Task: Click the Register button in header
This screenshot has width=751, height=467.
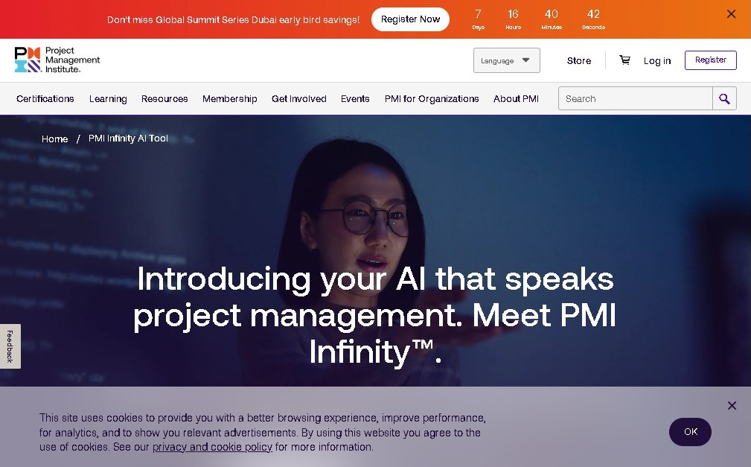Action: pyautogui.click(x=710, y=60)
